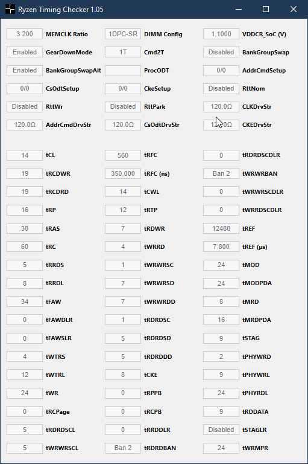Image resolution: width=308 pixels, height=464 pixels.
Task: Click the BankGroupSwap label
Action: coord(265,53)
